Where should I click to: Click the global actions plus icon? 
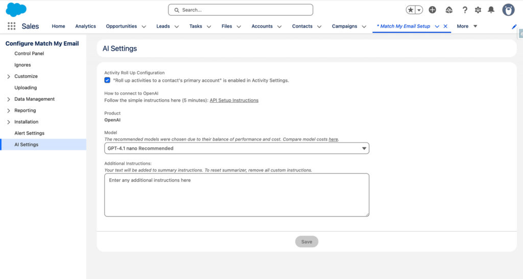coord(432,10)
